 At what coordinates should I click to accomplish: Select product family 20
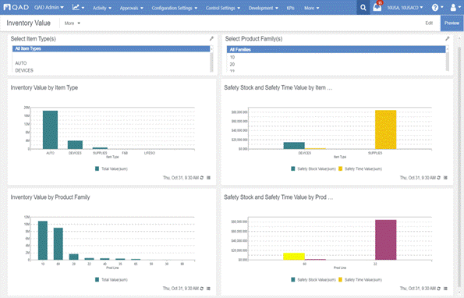(232, 64)
